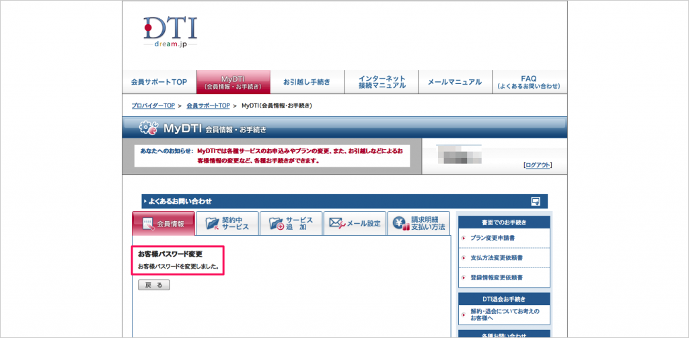The height and width of the screenshot is (338, 689).
Task: Open the 支払方法変更依頼書 link
Action: coord(497,257)
